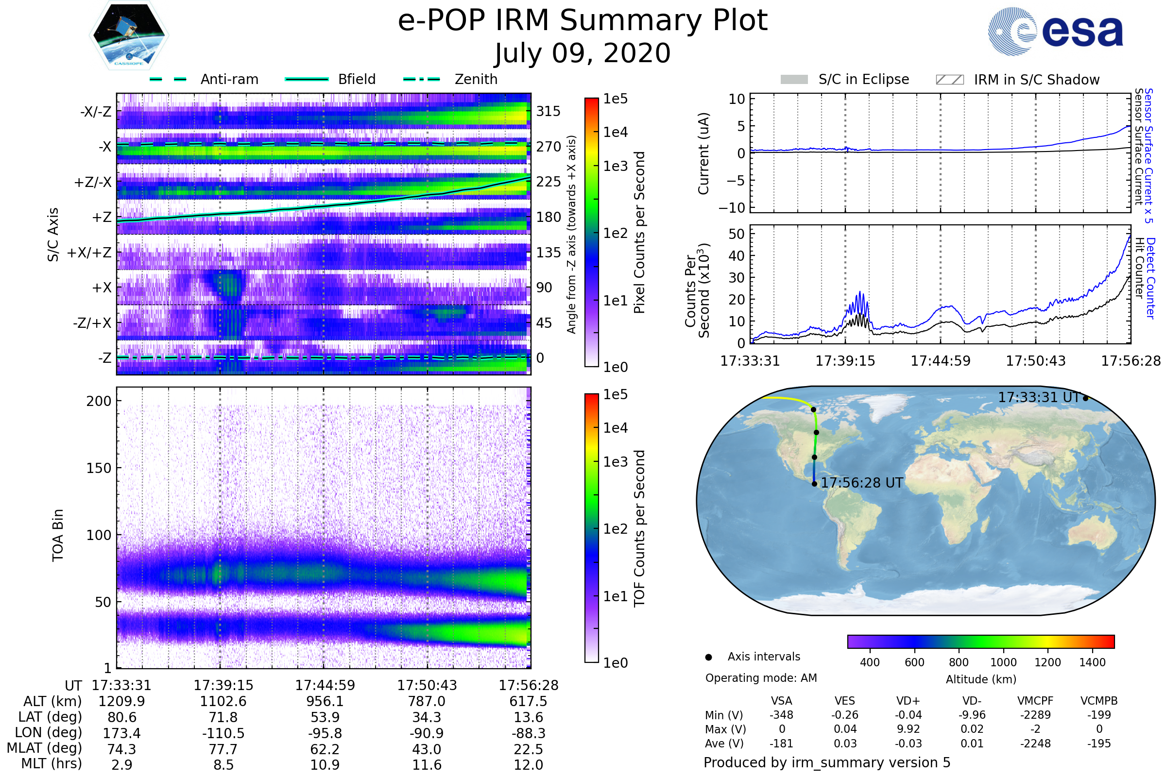Click the VMCPF column header
This screenshot has width=1166, height=777.
1035,701
